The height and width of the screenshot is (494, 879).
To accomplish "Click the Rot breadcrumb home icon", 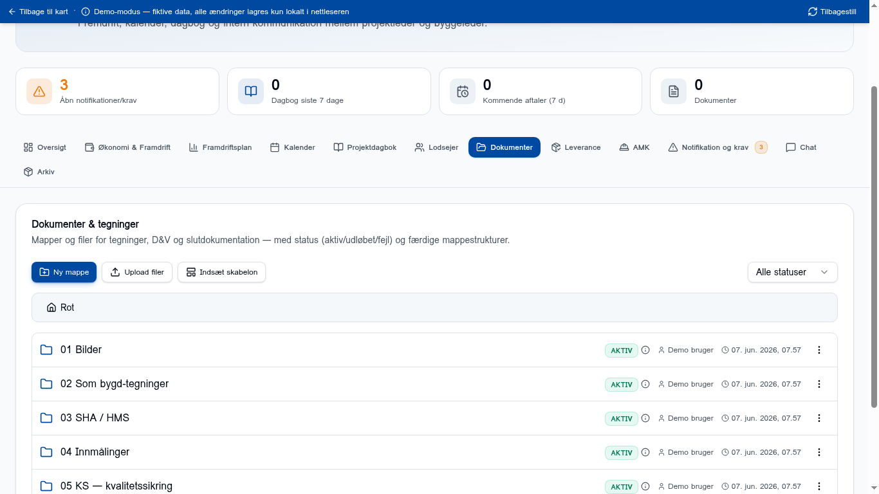I will coord(51,307).
